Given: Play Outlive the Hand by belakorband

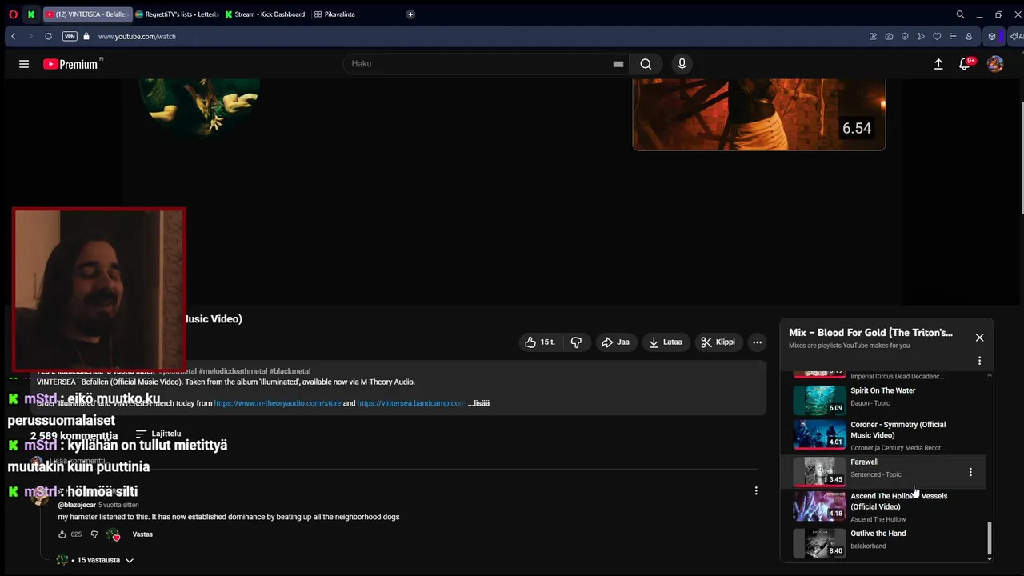Looking at the screenshot, I should tap(884, 543).
